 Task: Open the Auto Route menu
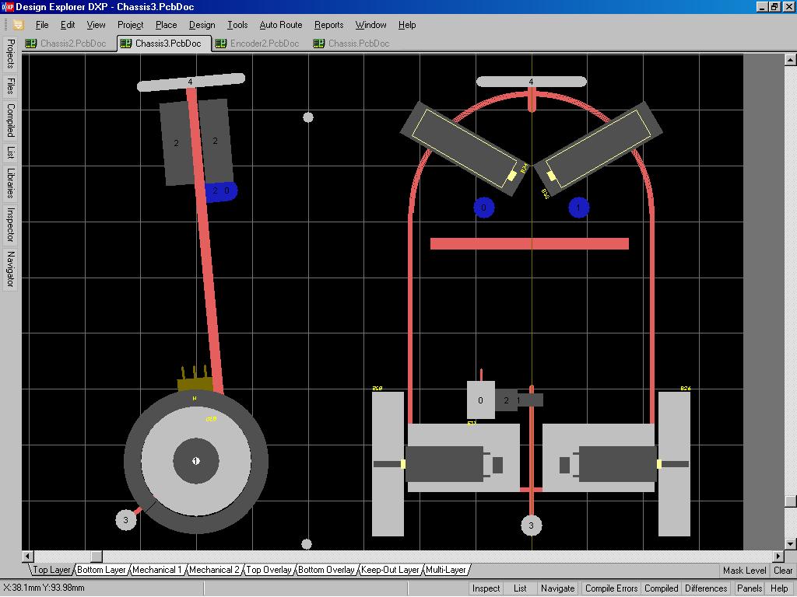pos(280,25)
